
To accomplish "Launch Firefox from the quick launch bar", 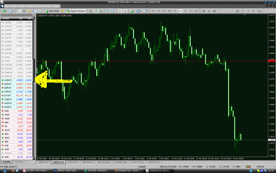I will click(13, 170).
